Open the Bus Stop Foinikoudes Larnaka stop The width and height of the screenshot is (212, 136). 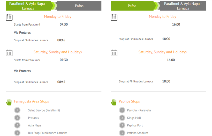tap(48, 133)
